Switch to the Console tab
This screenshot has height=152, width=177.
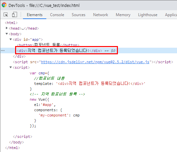coord(57,15)
